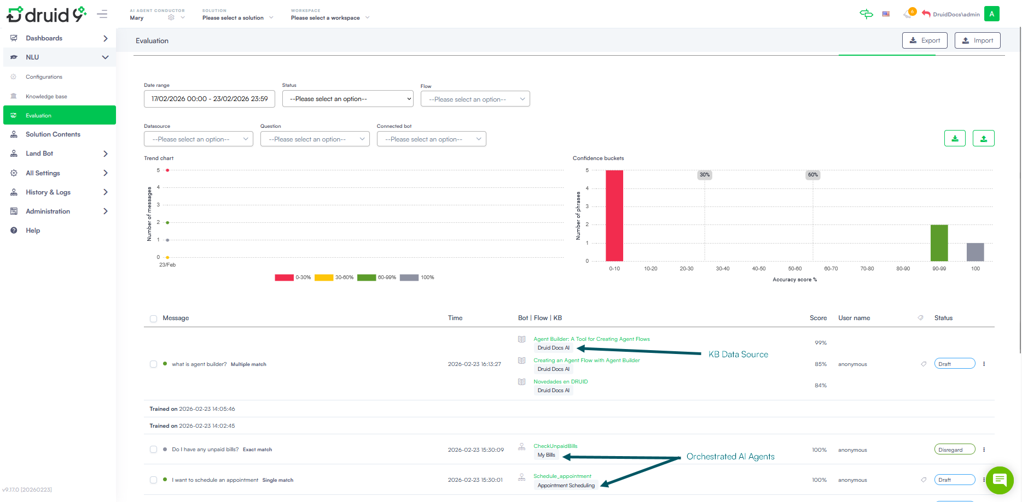Open the CheckUnpaidBills flow link
This screenshot has height=502, width=1022.
tap(555, 446)
